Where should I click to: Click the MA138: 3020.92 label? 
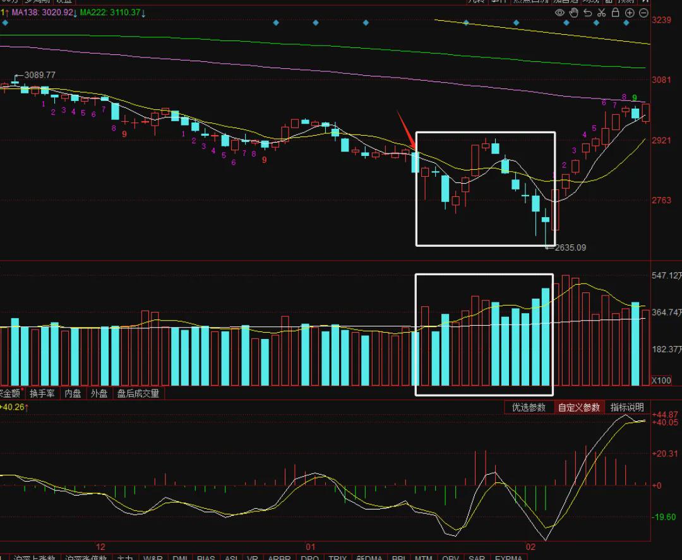coord(43,12)
